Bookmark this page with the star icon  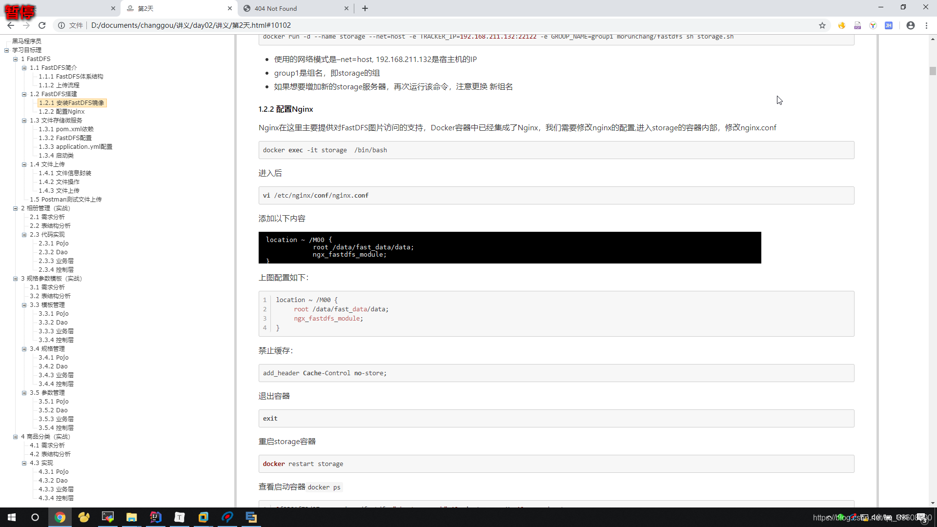coord(822,25)
